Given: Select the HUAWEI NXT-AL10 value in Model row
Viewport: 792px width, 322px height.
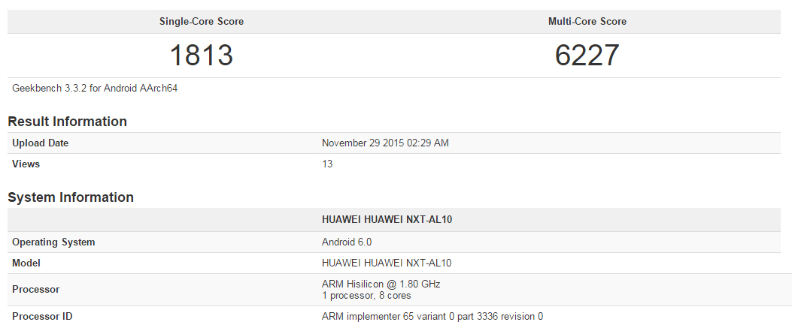Looking at the screenshot, I should [387, 263].
